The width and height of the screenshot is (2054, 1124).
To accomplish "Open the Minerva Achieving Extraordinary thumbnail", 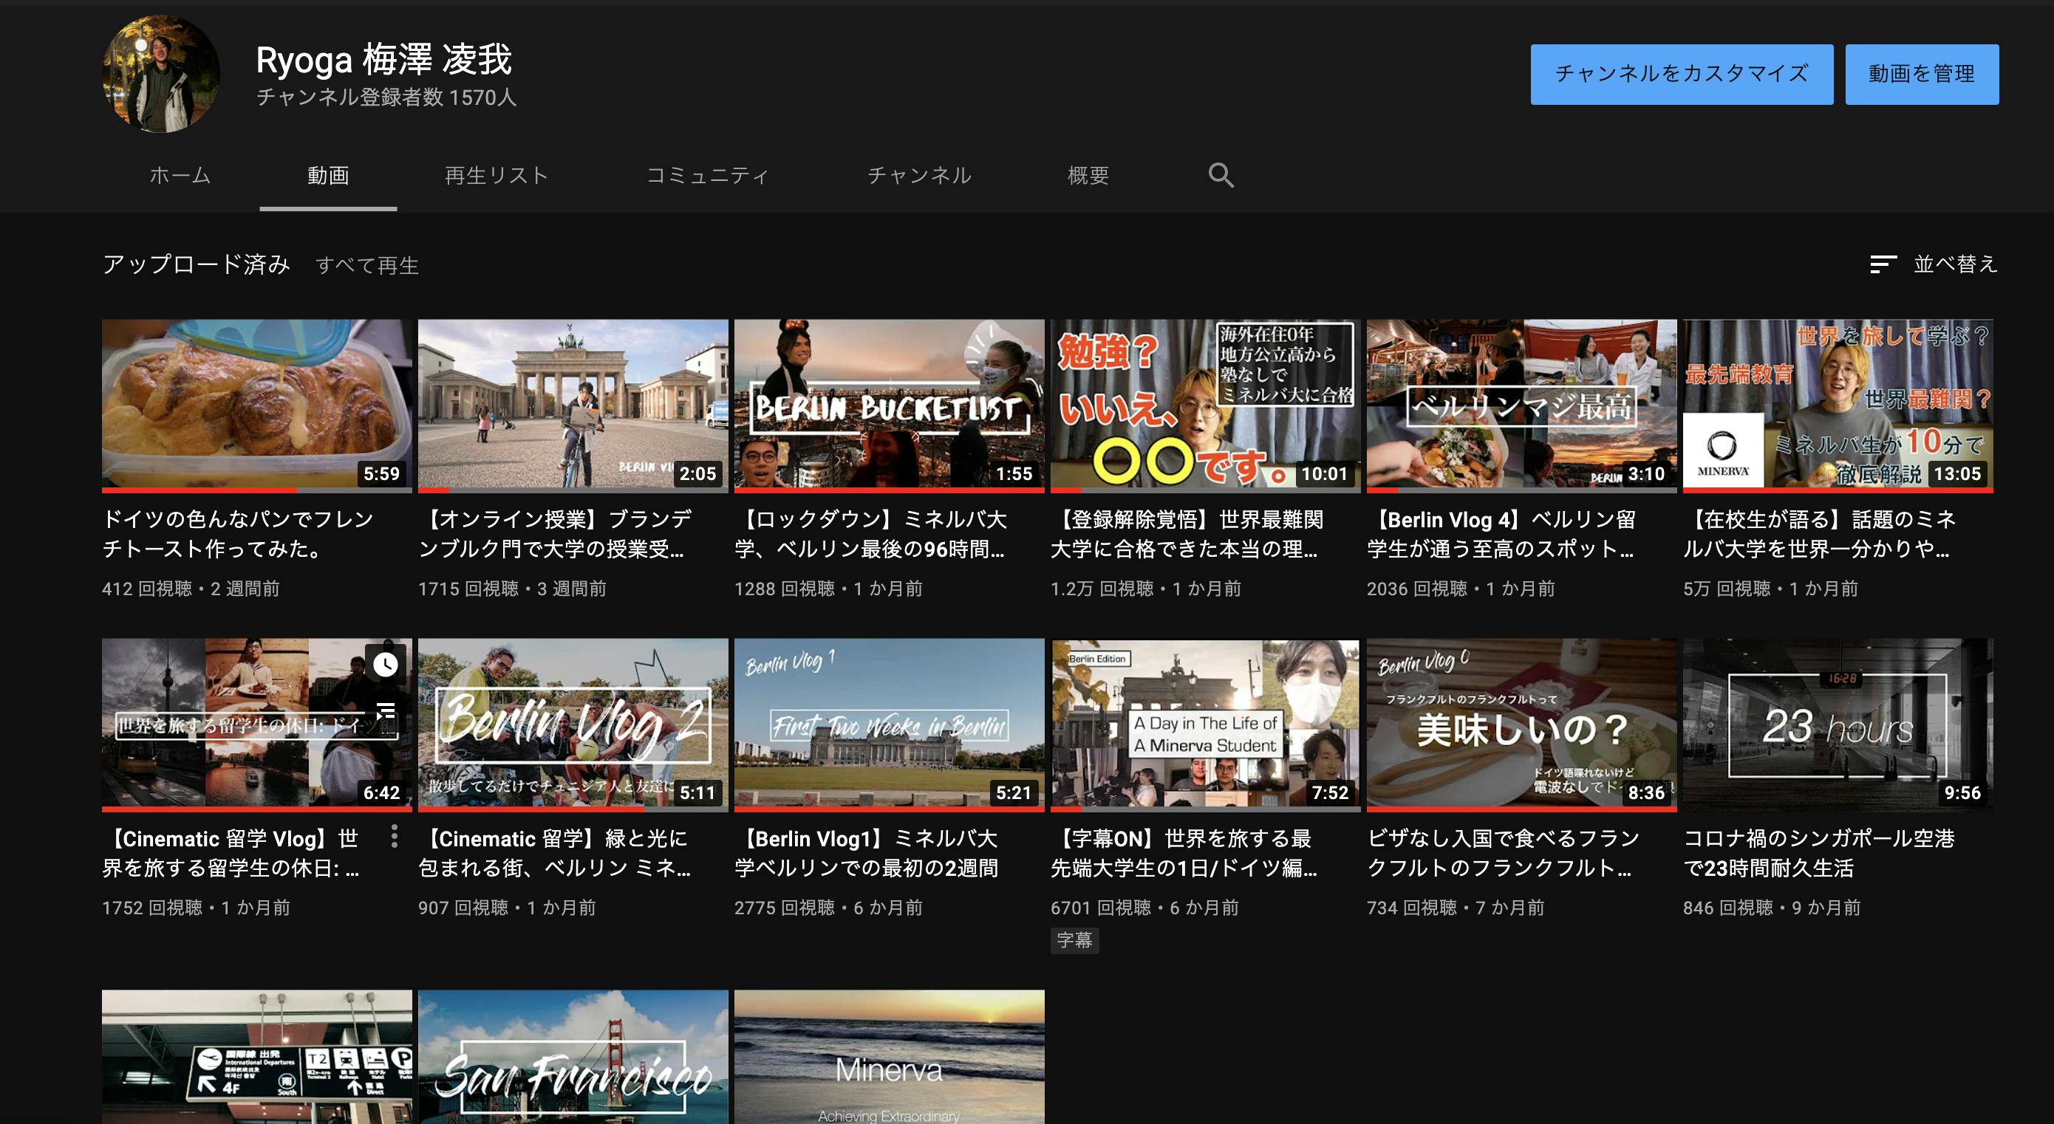I will click(x=889, y=1057).
